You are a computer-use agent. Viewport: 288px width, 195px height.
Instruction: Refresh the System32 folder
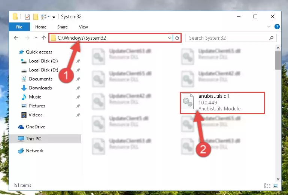click(177, 38)
